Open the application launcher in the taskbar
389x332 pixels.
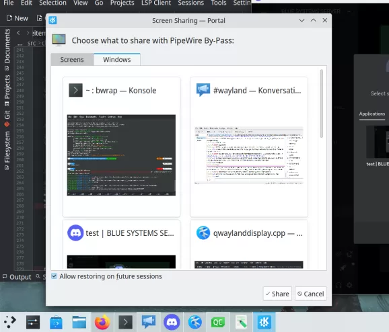pos(10,322)
